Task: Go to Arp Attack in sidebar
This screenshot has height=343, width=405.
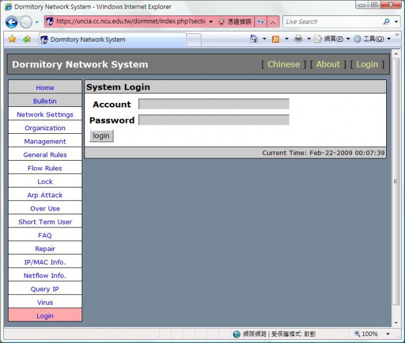Action: point(45,195)
